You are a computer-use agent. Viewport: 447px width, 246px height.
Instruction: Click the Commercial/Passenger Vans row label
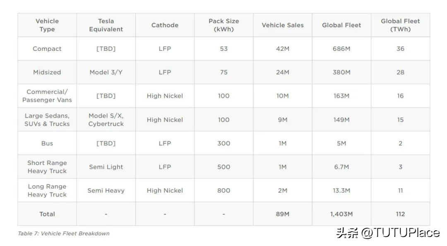[47, 96]
